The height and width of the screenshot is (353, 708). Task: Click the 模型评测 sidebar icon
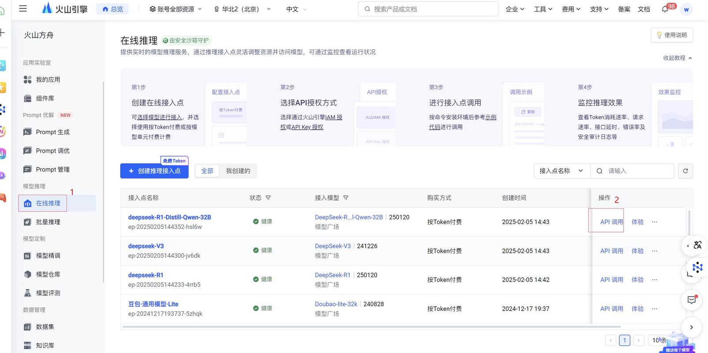(x=27, y=293)
